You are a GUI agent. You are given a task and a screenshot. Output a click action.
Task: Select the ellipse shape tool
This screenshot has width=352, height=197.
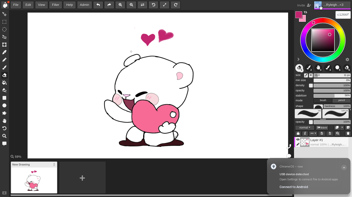tap(4, 105)
